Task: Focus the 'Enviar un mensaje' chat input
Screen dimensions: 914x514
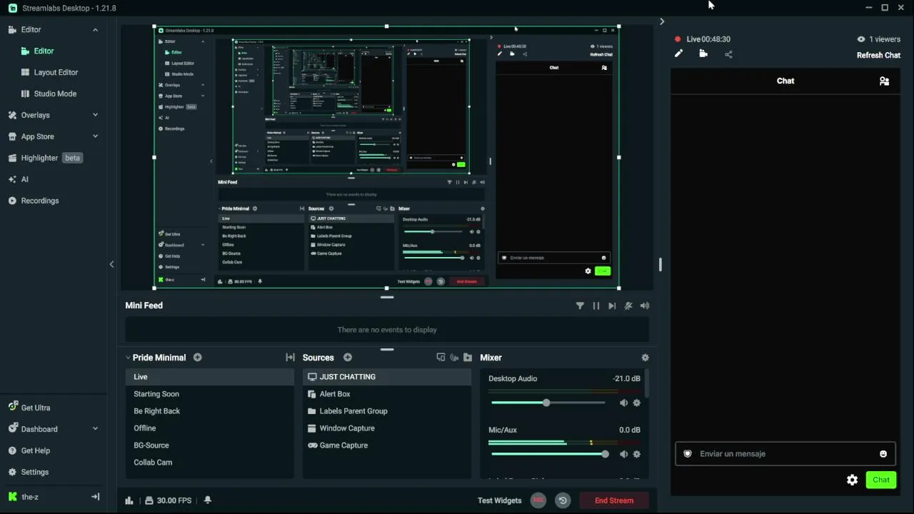Action: pos(785,454)
